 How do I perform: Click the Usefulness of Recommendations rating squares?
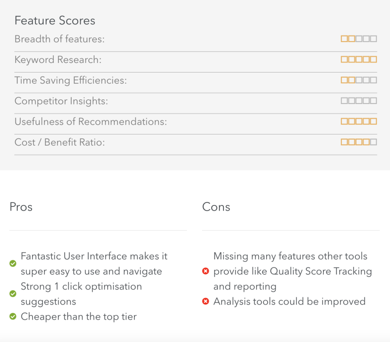coord(359,121)
